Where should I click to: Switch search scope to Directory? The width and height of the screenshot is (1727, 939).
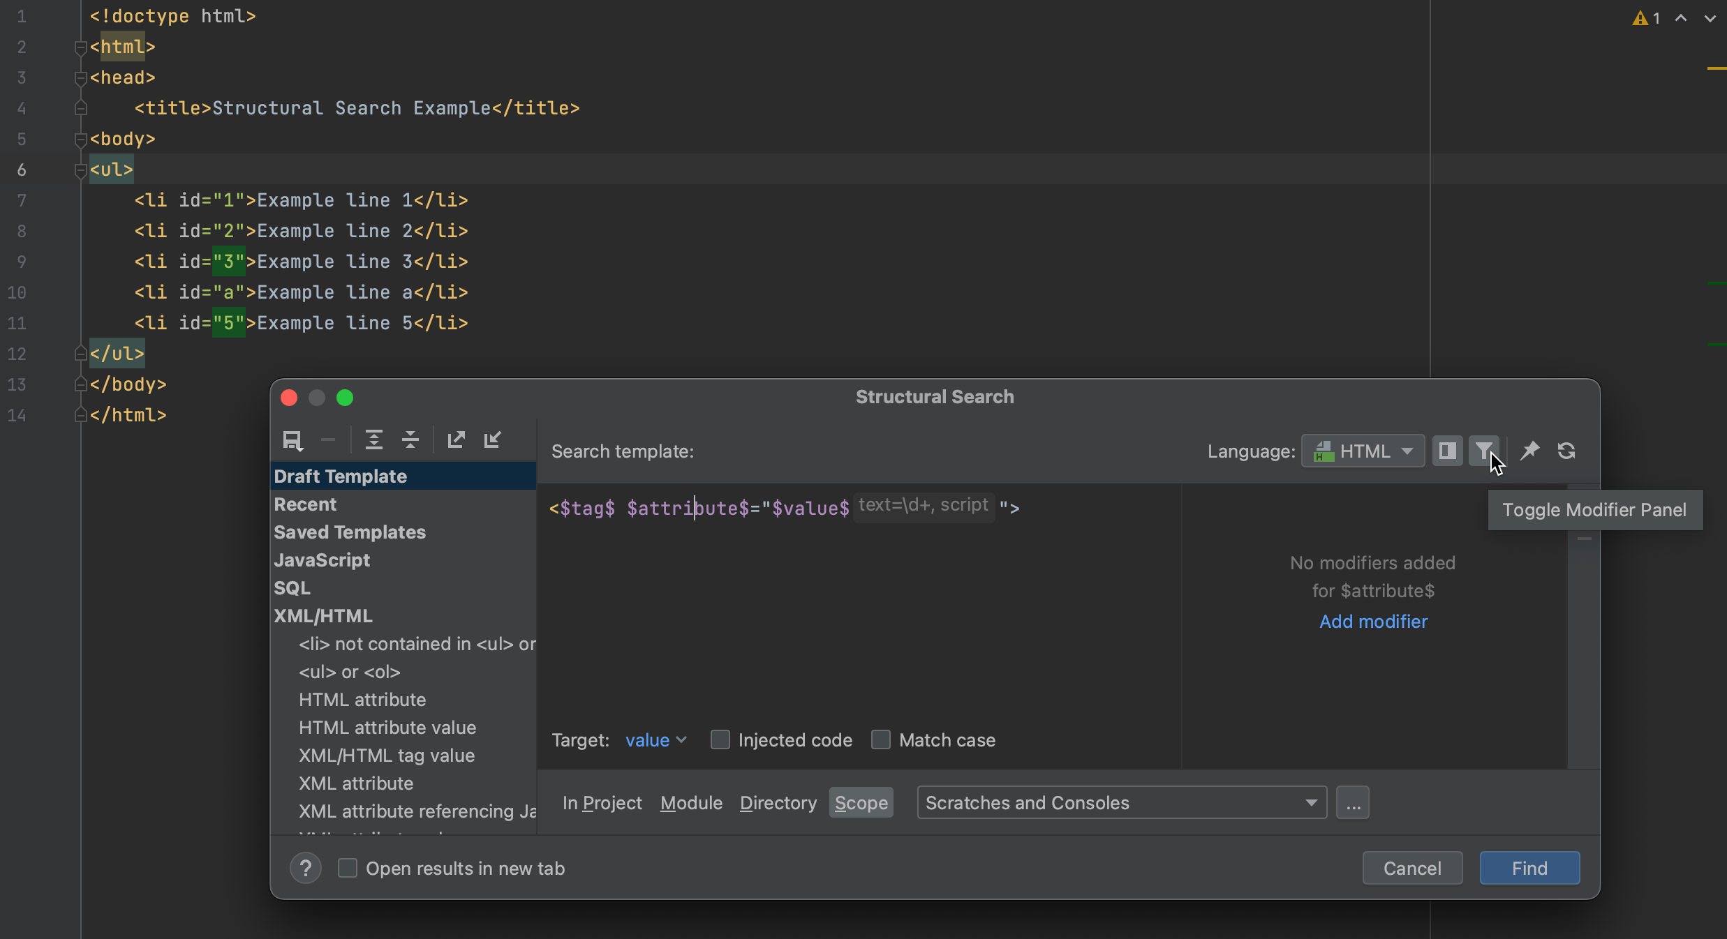coord(778,802)
